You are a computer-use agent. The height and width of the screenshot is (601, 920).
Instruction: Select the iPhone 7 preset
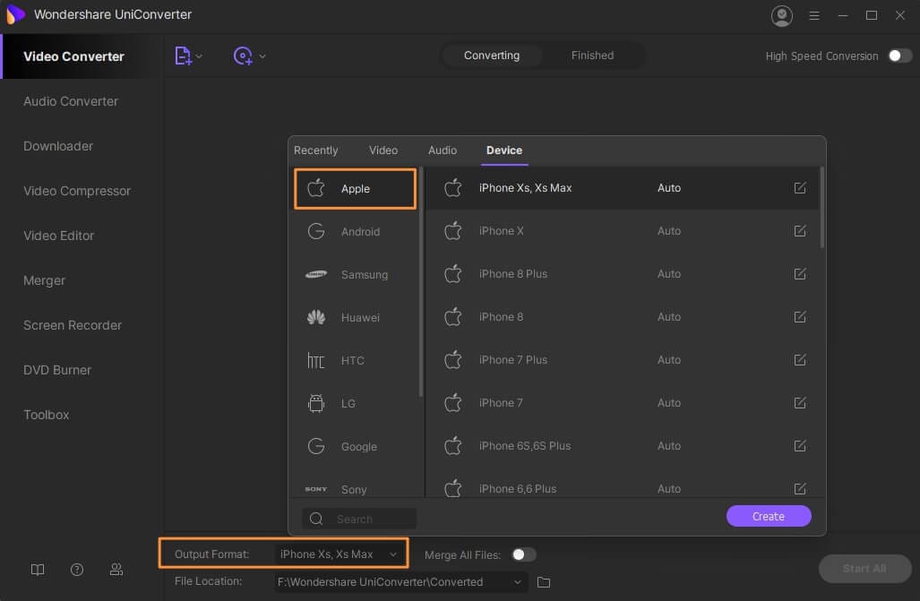point(622,403)
